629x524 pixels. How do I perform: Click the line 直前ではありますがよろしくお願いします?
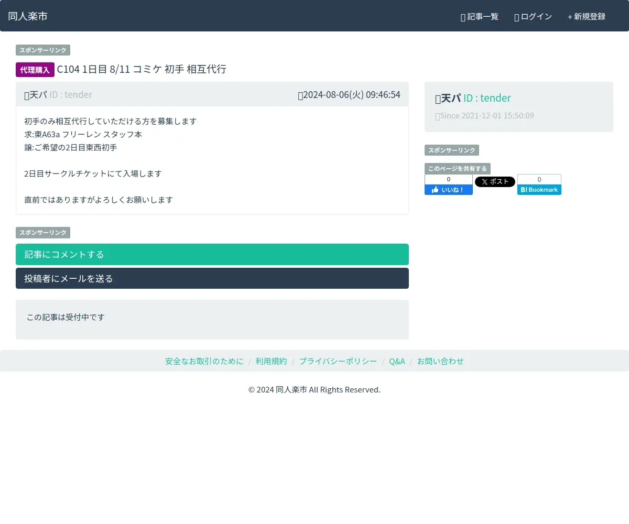pyautogui.click(x=99, y=200)
